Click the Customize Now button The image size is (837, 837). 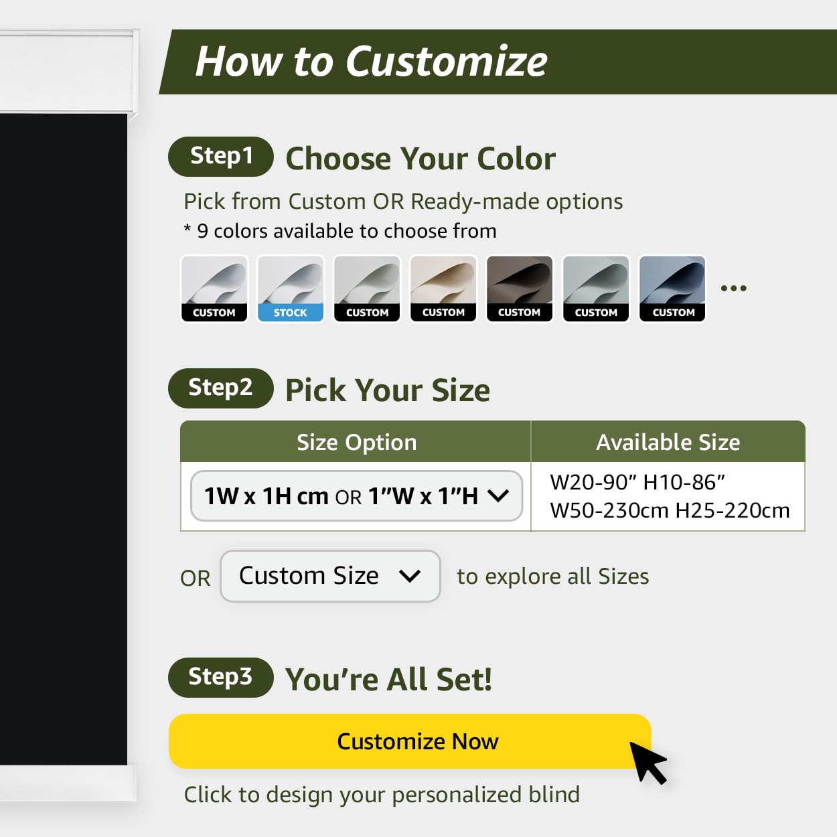coord(410,741)
